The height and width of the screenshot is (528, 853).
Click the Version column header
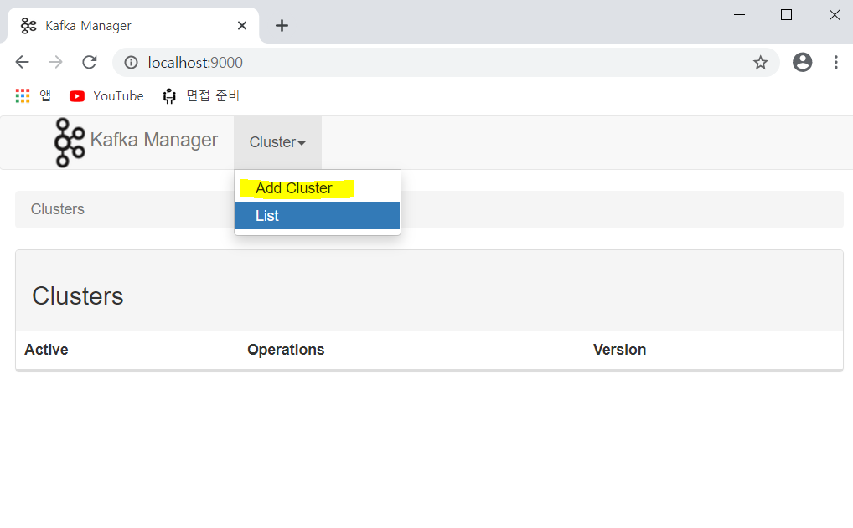[x=619, y=350]
